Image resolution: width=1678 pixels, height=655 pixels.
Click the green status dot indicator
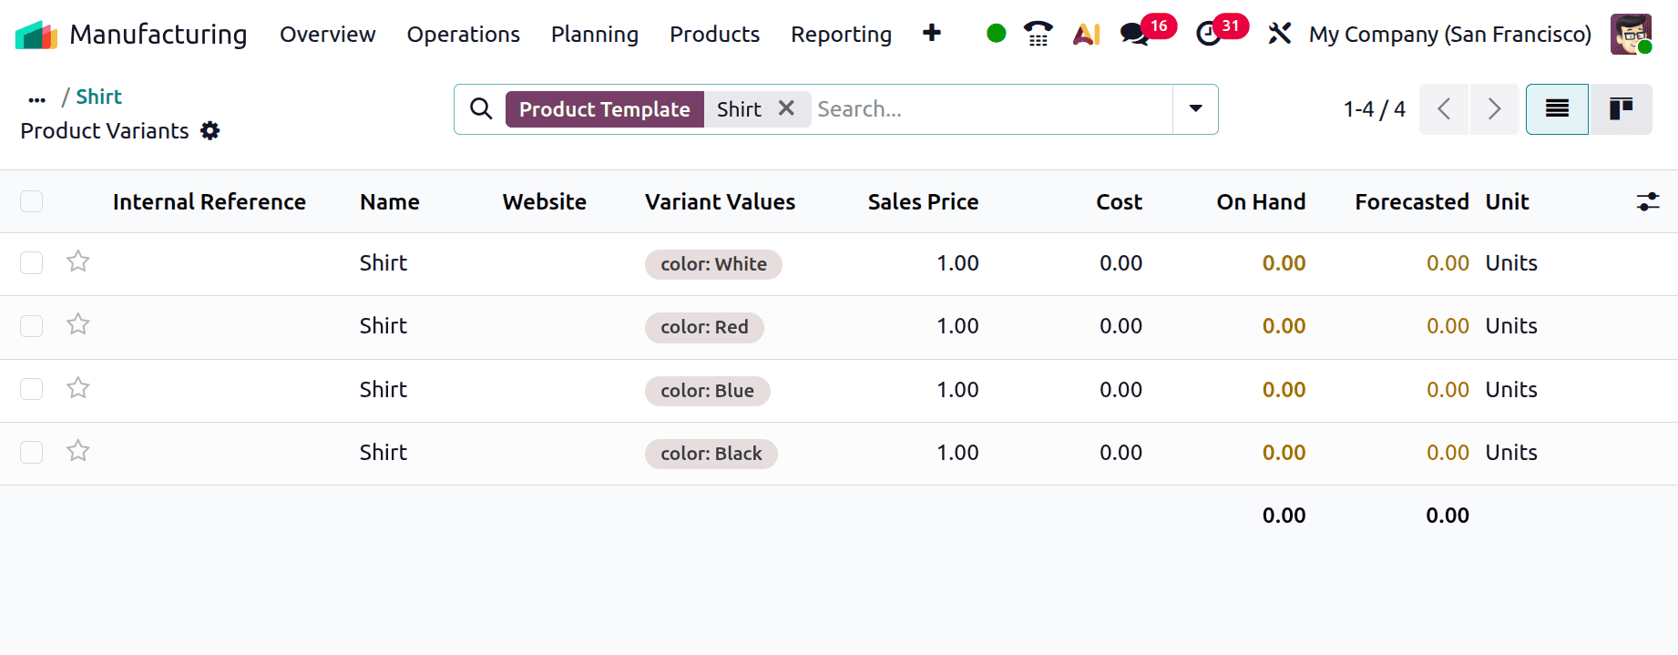[x=997, y=34]
